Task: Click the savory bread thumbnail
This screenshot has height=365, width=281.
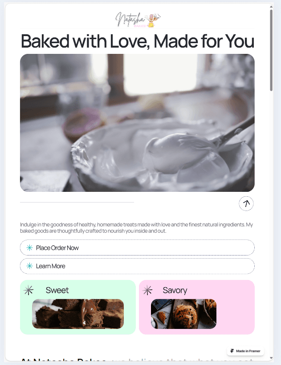Action: [183, 314]
